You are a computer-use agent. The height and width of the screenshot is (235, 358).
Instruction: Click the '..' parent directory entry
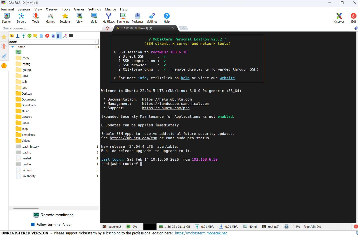click(x=20, y=52)
